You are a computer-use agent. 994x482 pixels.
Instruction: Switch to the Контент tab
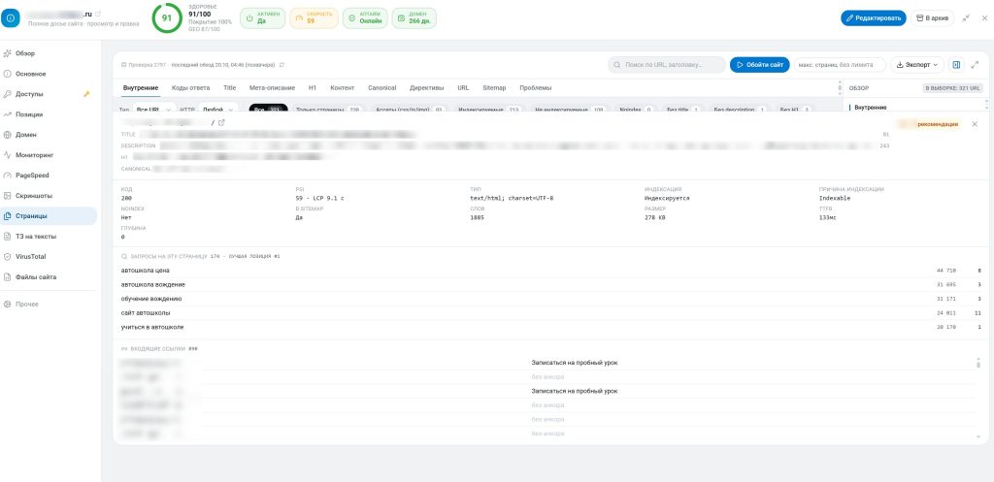tap(343, 88)
